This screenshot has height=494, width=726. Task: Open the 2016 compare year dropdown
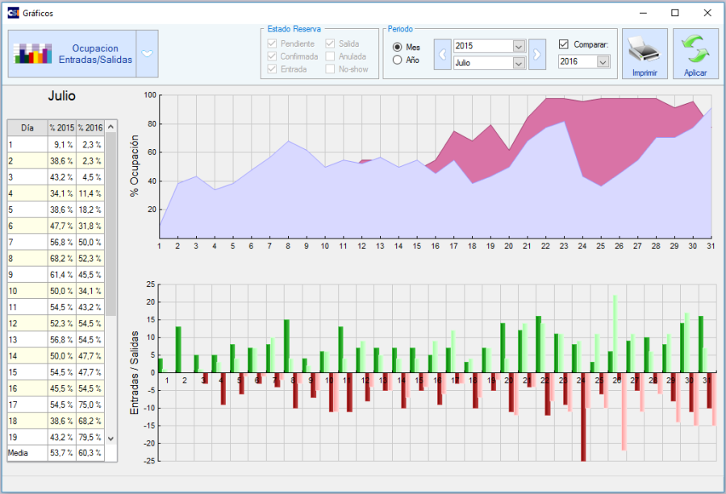pyautogui.click(x=603, y=61)
